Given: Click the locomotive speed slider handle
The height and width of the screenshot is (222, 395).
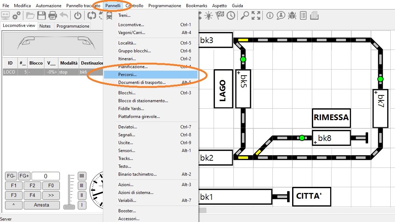Looking at the screenshot, I should [69, 207].
